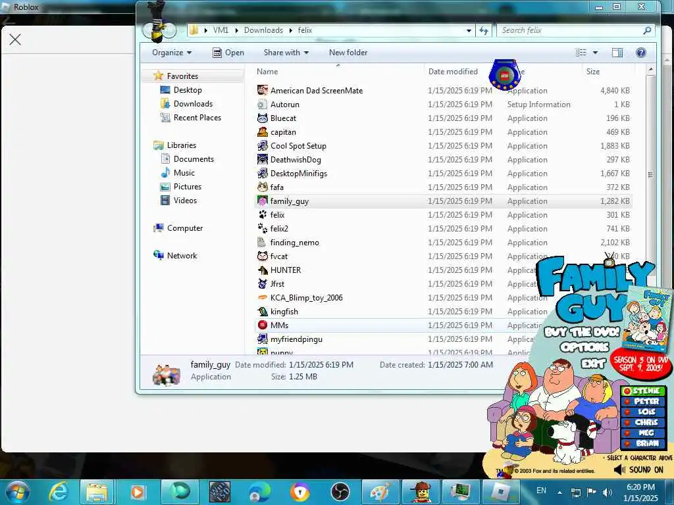Open Paint from the taskbar
This screenshot has height=505, width=674.
tap(380, 492)
